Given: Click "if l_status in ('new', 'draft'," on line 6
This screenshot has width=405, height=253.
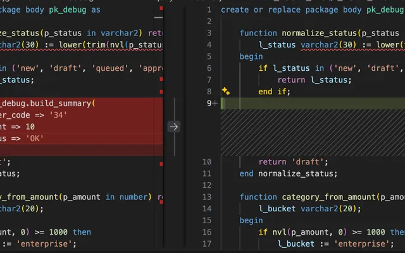Looking at the screenshot, I should pyautogui.click(x=330, y=68).
